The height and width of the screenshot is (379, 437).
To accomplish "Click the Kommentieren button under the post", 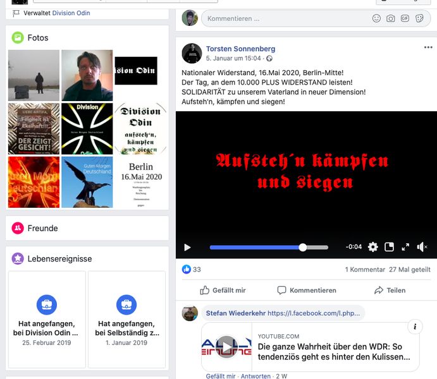I will pyautogui.click(x=306, y=291).
